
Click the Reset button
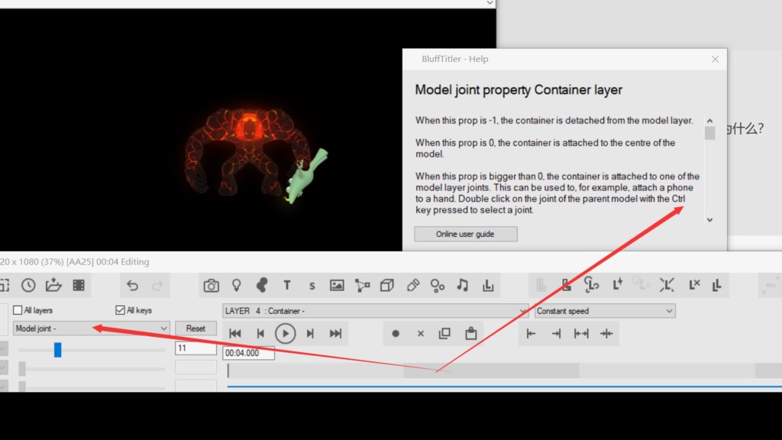tap(195, 328)
